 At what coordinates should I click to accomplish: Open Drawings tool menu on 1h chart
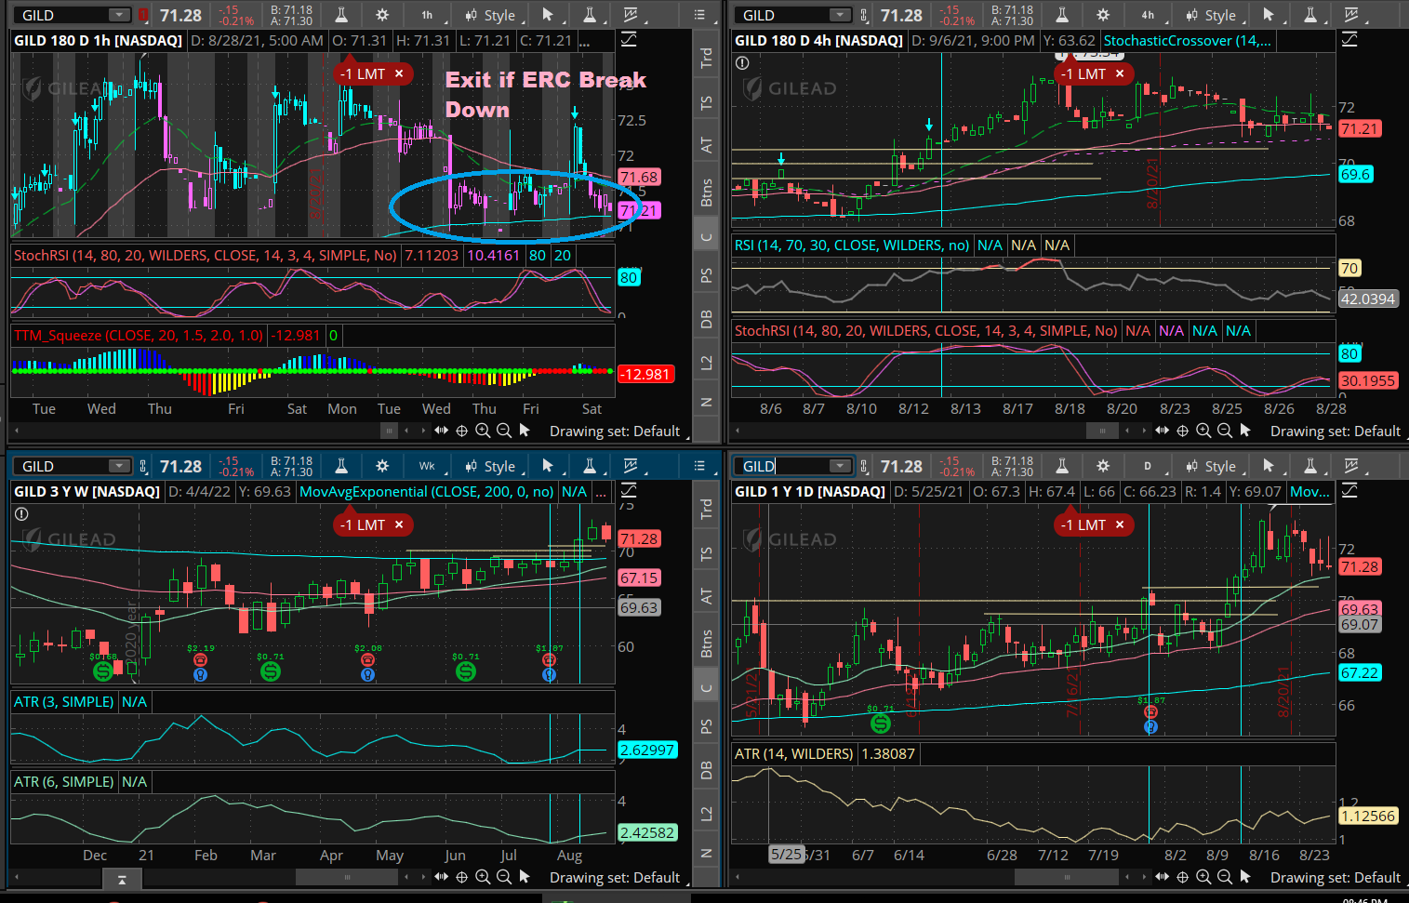[631, 15]
